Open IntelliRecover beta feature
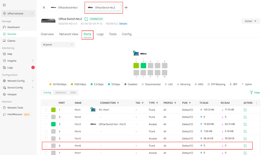Image resolution: width=264 pixels, height=155 pixels. click(16, 114)
